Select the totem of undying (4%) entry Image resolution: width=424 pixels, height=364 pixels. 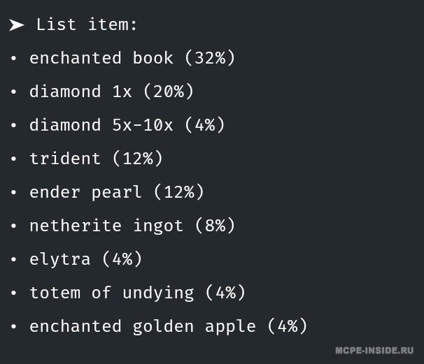(137, 293)
